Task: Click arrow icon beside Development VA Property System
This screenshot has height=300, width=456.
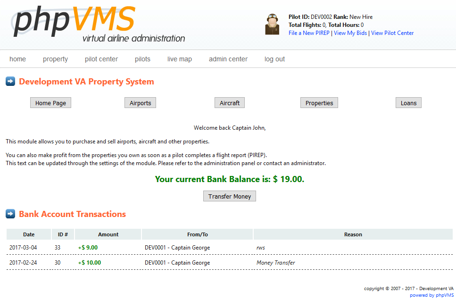Action: tap(10, 81)
